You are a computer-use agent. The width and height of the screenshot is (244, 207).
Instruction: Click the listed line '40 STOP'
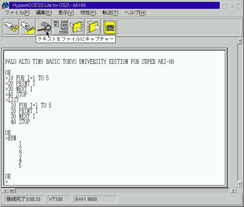20,122
